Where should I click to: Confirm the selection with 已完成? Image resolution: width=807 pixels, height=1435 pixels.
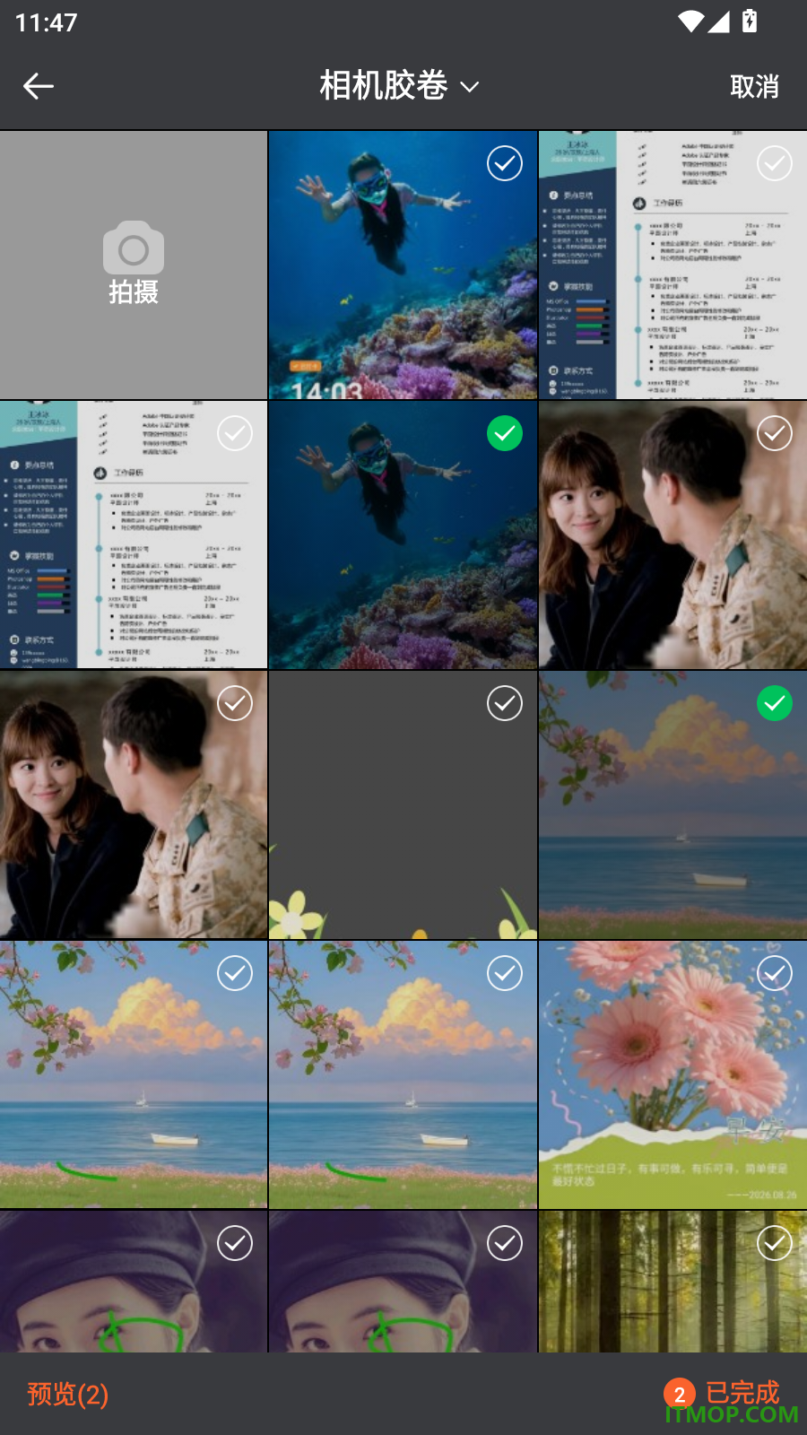(722, 1393)
